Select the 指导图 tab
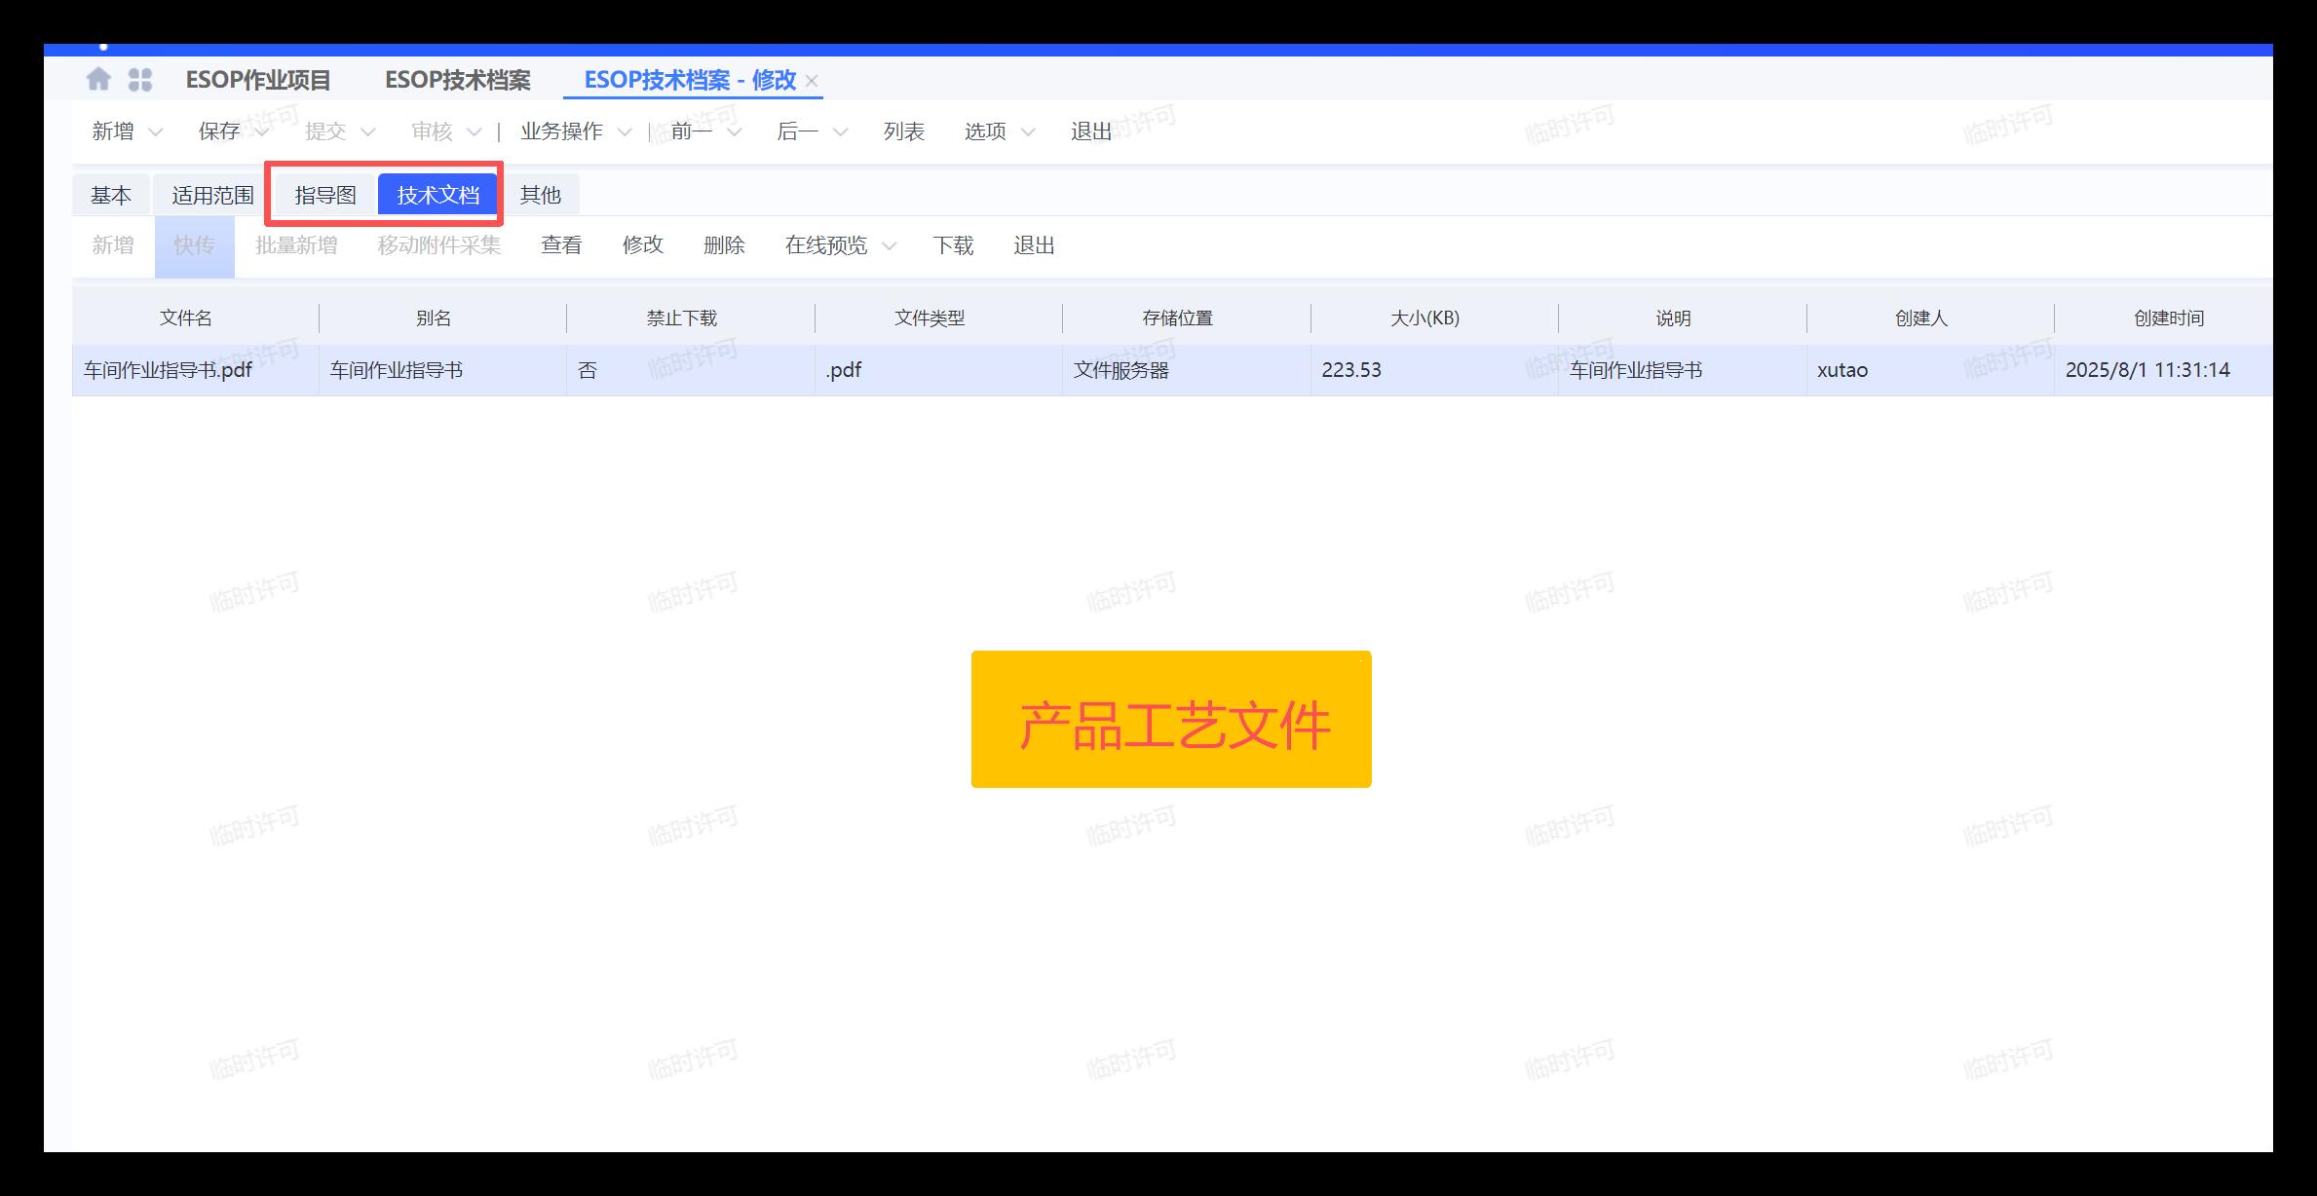The image size is (2317, 1196). pos(325,195)
